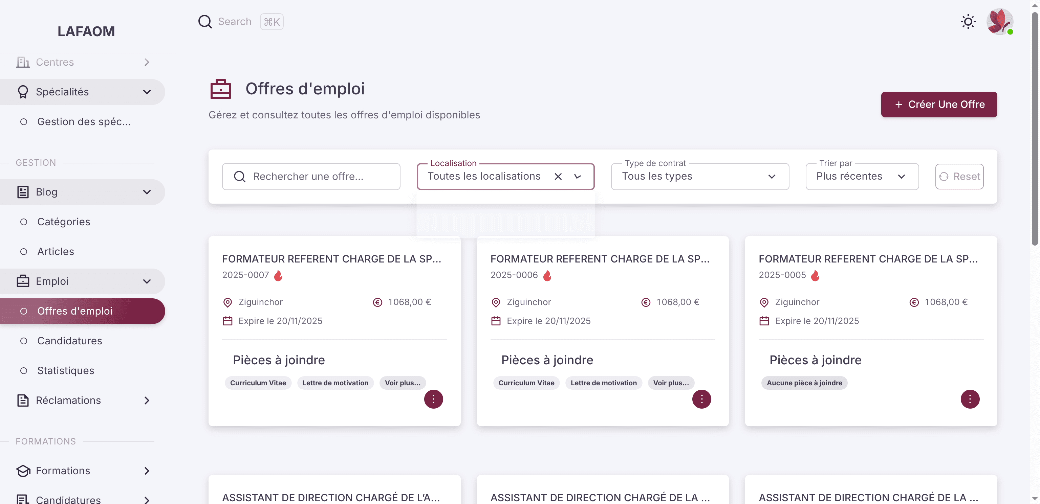Screen dimensions: 1040x504
Task: Click Voir plus... on offer 2025-0006
Action: click(671, 383)
